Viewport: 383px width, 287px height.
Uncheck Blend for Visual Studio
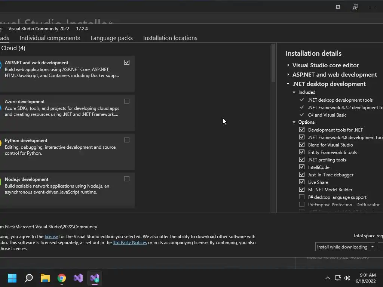coord(302,145)
